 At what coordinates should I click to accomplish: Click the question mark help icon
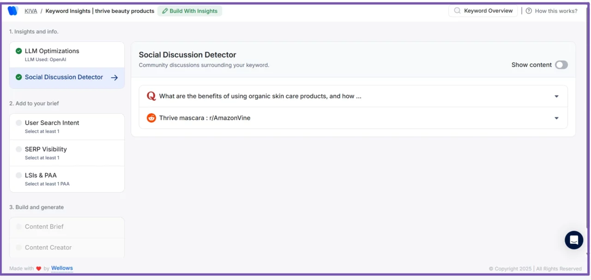click(x=529, y=11)
